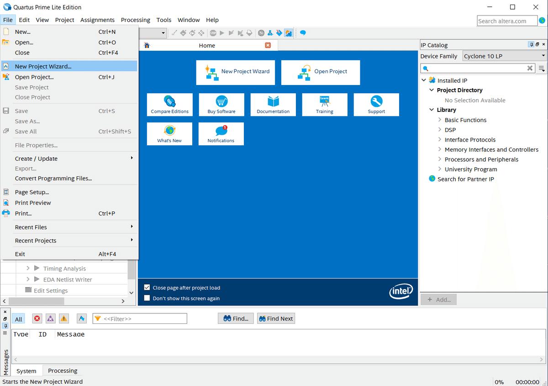Enable Don't show this screen again

coord(147,298)
